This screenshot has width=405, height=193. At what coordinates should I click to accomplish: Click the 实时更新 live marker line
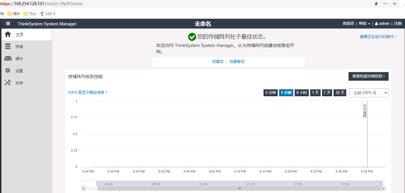pyautogui.click(x=367, y=134)
